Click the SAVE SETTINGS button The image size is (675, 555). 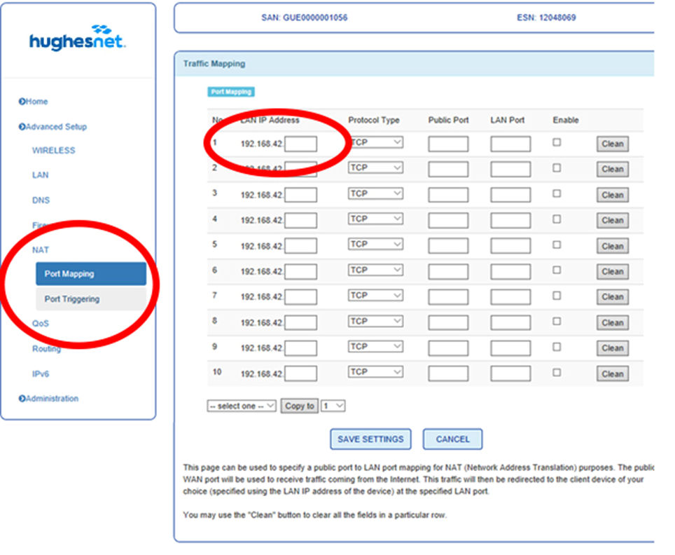point(370,439)
